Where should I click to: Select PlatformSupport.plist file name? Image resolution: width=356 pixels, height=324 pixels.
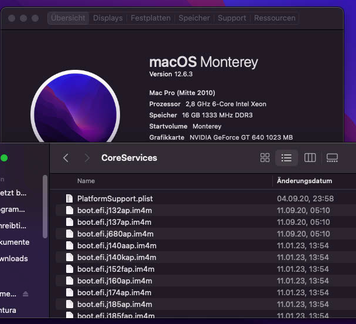(115, 198)
